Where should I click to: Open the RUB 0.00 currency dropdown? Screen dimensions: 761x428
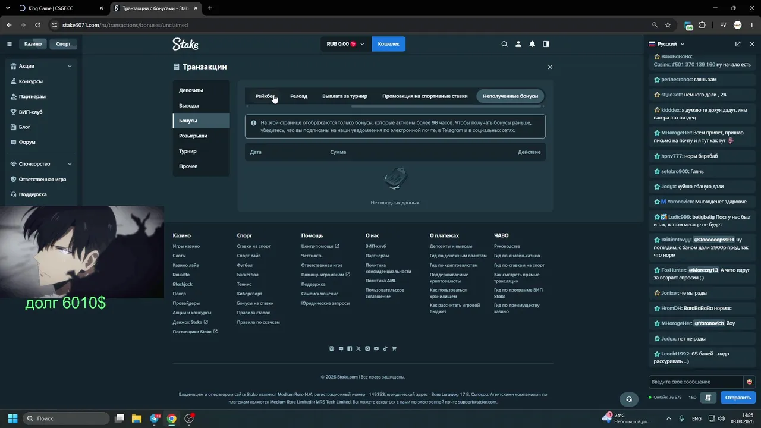[346, 44]
